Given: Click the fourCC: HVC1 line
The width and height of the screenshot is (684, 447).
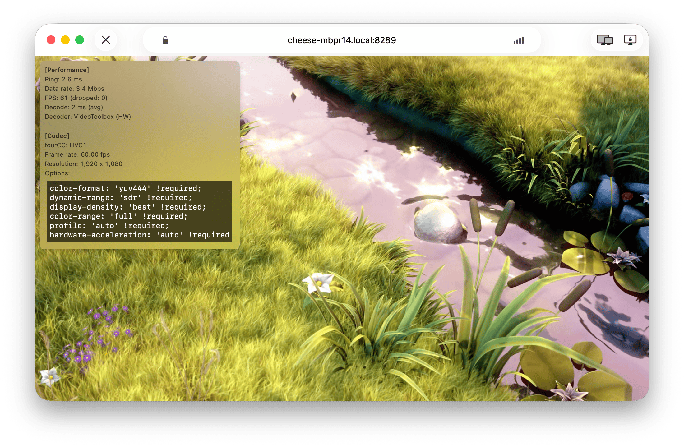Looking at the screenshot, I should pyautogui.click(x=66, y=145).
